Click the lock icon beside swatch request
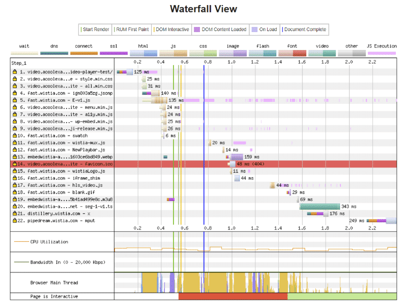This screenshot has width=407, height=305. click(15, 135)
